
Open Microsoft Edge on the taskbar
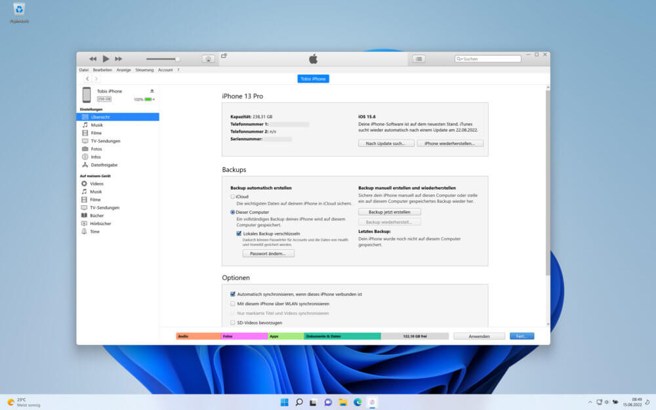pyautogui.click(x=358, y=402)
